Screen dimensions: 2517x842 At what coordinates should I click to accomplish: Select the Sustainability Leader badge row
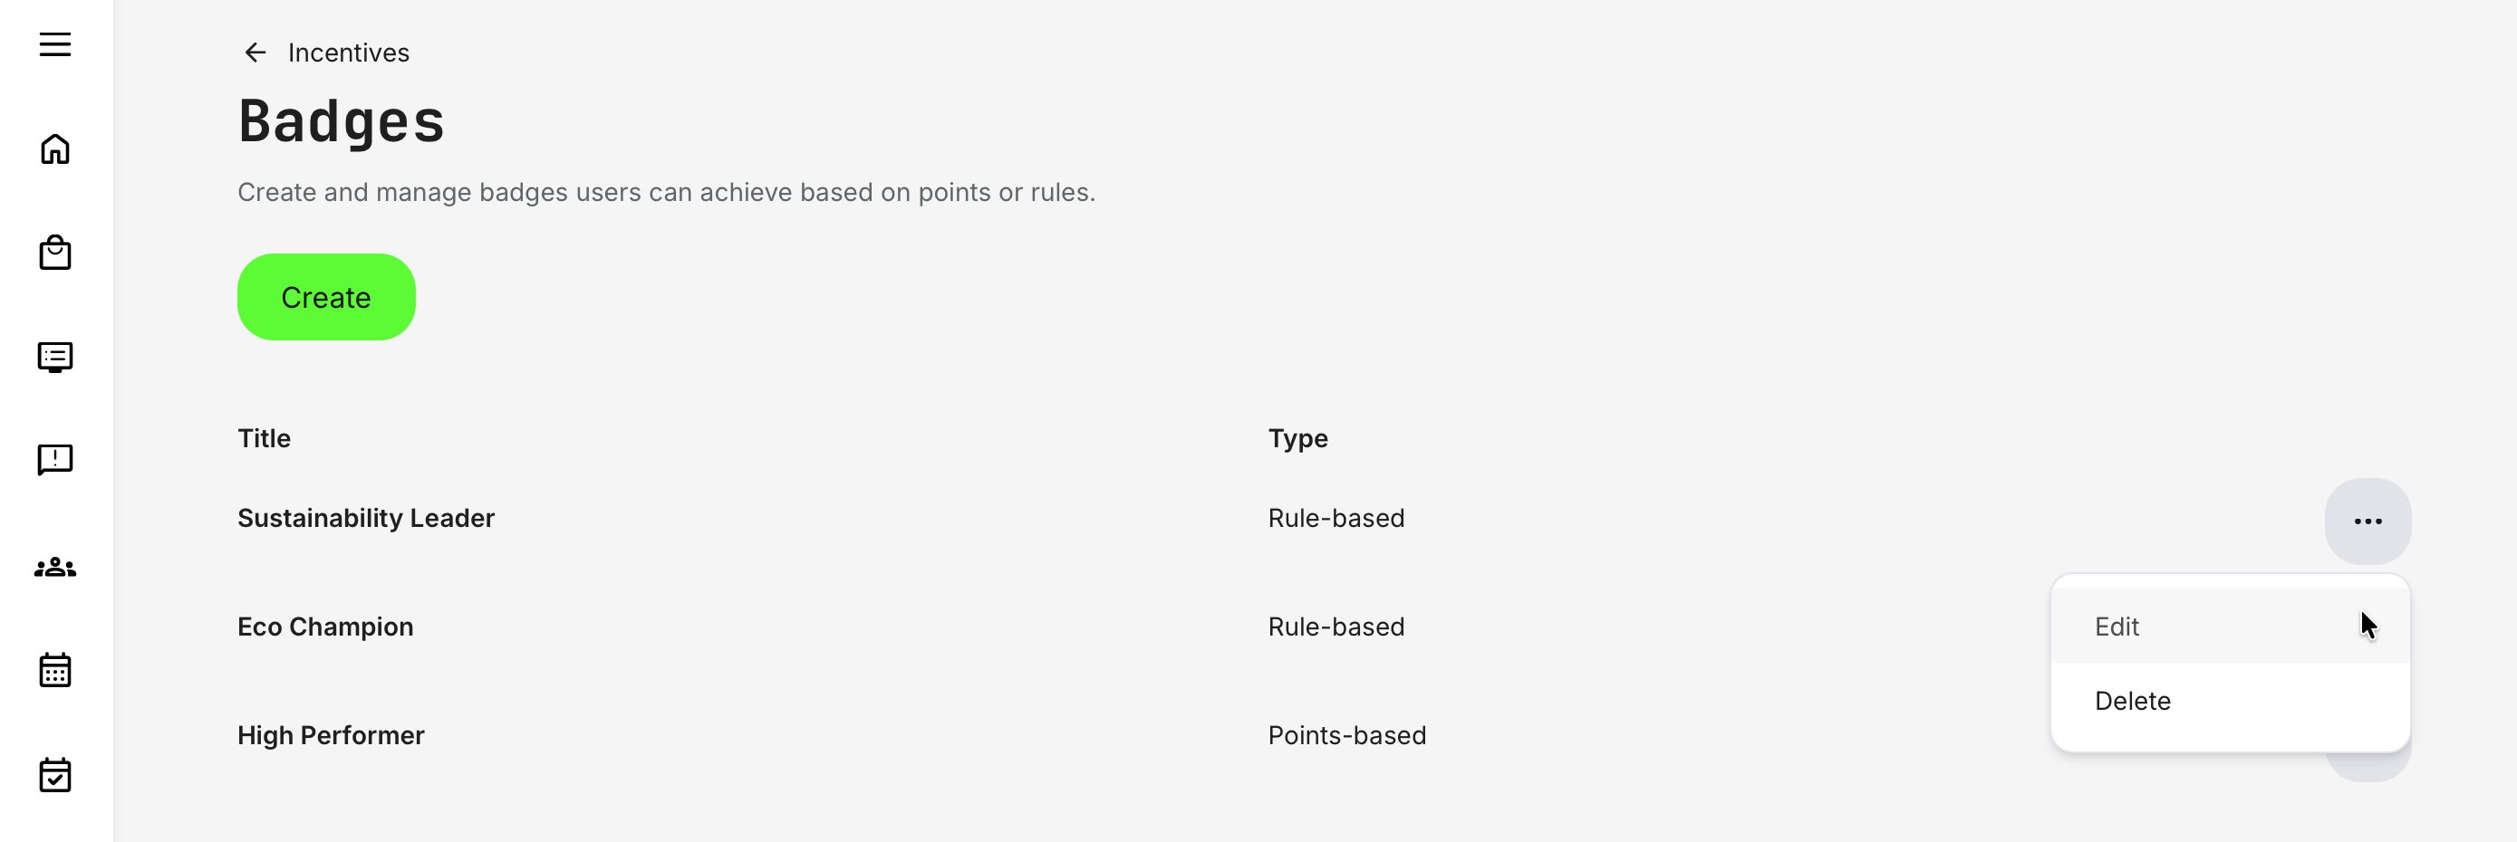pyautogui.click(x=365, y=518)
